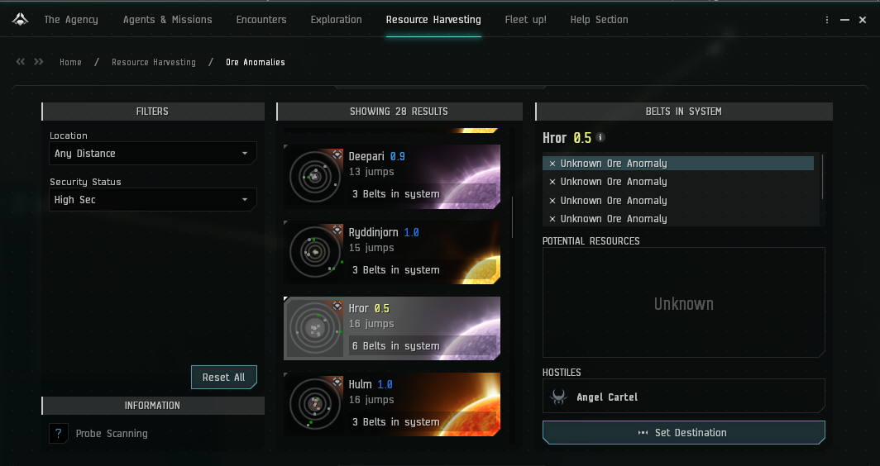Click the X icon on first anomaly row
The height and width of the screenshot is (466, 880).
(x=552, y=164)
